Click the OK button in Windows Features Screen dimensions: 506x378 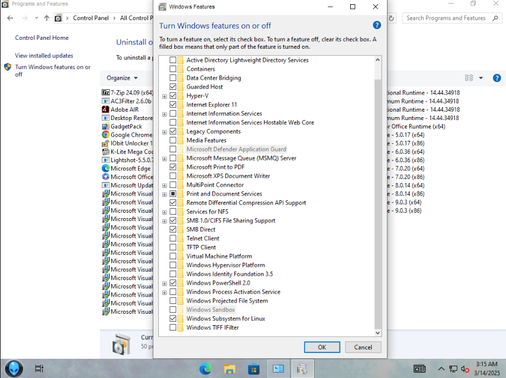pyautogui.click(x=322, y=347)
